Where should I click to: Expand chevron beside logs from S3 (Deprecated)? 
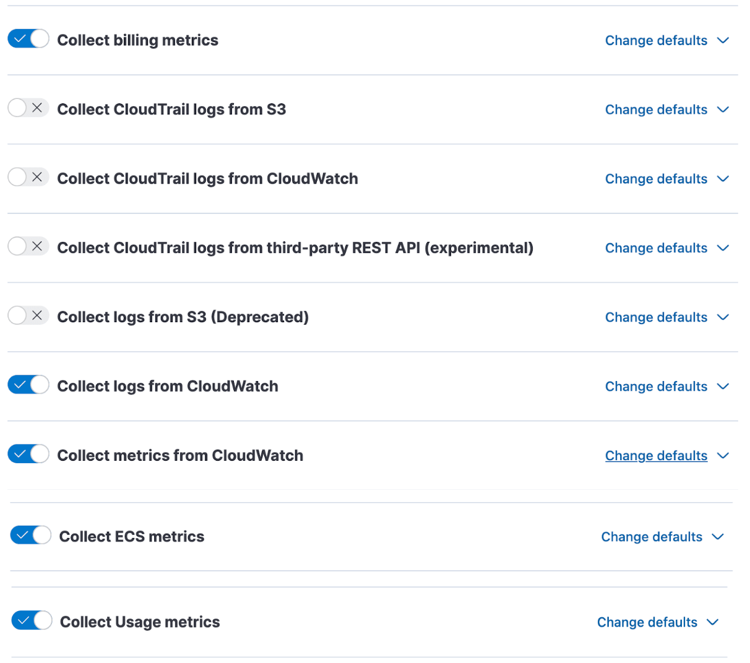723,318
